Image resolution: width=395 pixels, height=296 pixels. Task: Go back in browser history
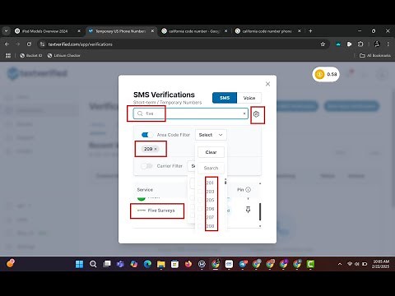pyautogui.click(x=7, y=44)
